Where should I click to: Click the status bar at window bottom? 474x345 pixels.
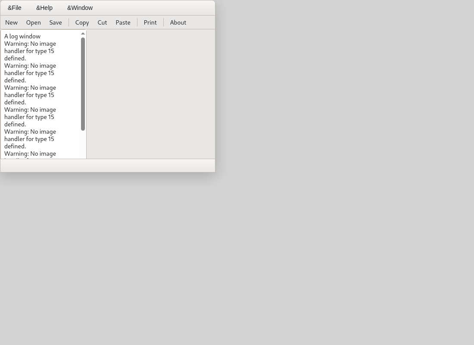pyautogui.click(x=108, y=166)
